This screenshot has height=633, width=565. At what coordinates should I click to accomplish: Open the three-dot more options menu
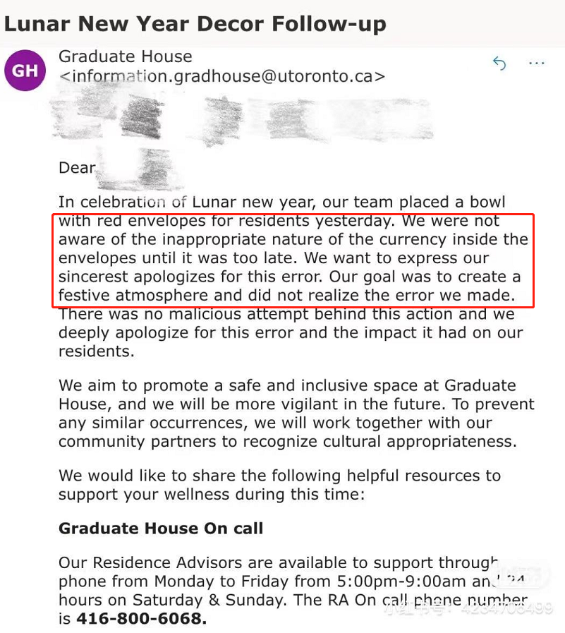537,64
